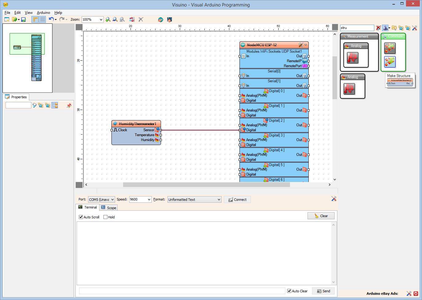Collapse all properties in Properties panel
The height and width of the screenshot is (300, 422).
[x=48, y=105]
